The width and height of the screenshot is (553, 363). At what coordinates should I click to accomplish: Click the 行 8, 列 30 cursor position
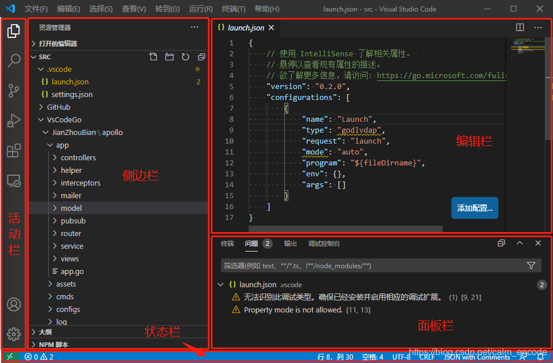(335, 357)
